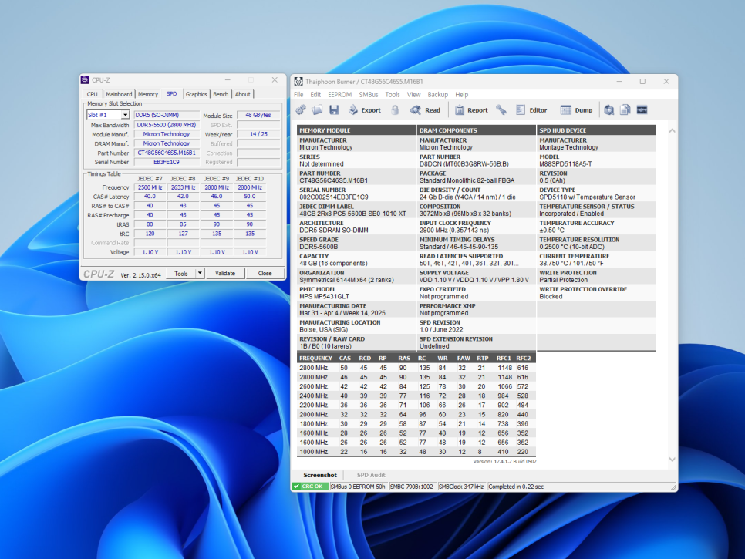This screenshot has width=745, height=559.
Task: Click the MEMORY MODULE column header
Action: click(x=356, y=130)
